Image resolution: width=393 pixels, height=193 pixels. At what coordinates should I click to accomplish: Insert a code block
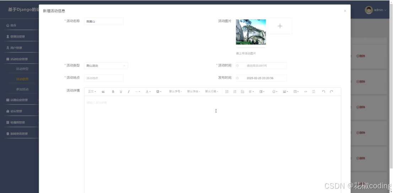coord(306,92)
